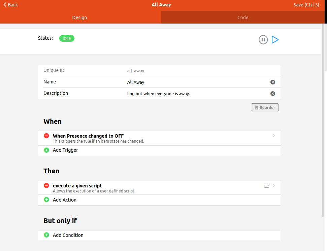Go Back to previous page
Viewport: 327px width, 251px height.
pos(11,5)
